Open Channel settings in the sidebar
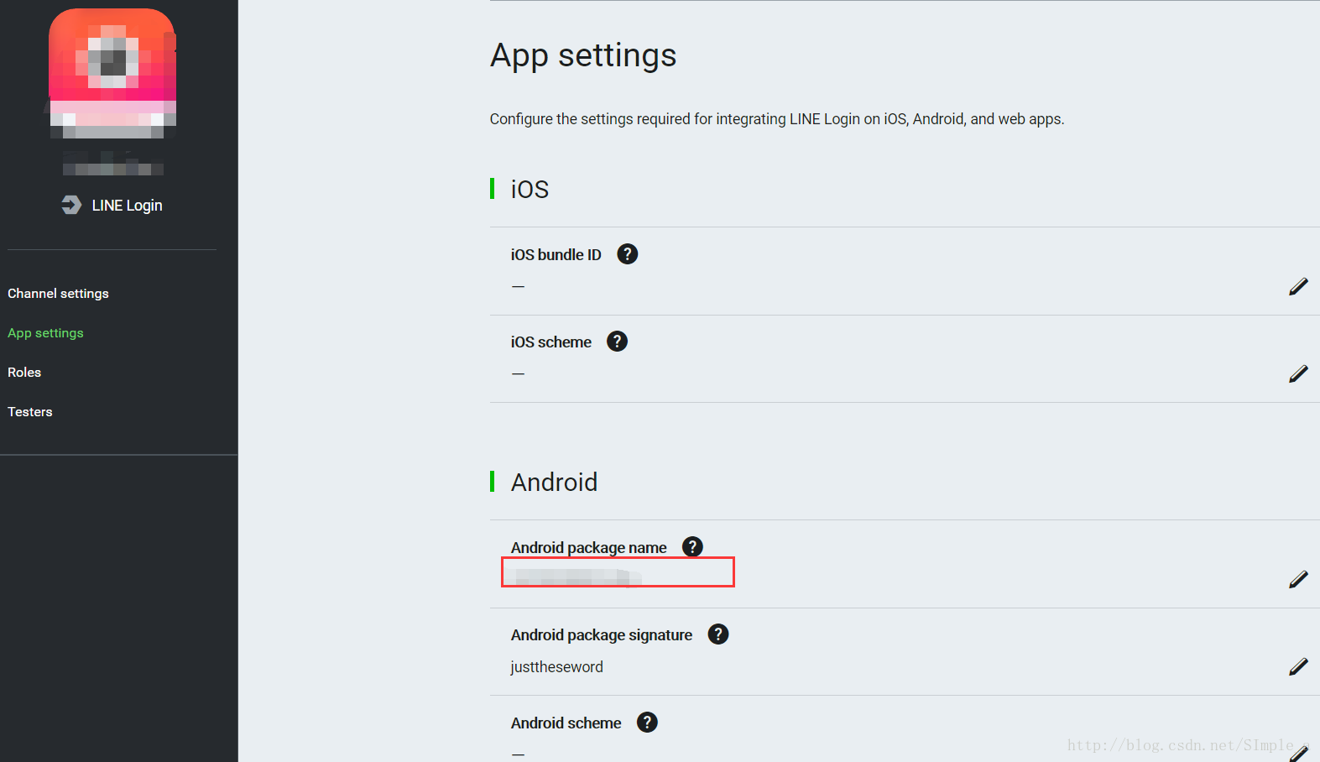This screenshot has width=1320, height=762. (x=59, y=294)
